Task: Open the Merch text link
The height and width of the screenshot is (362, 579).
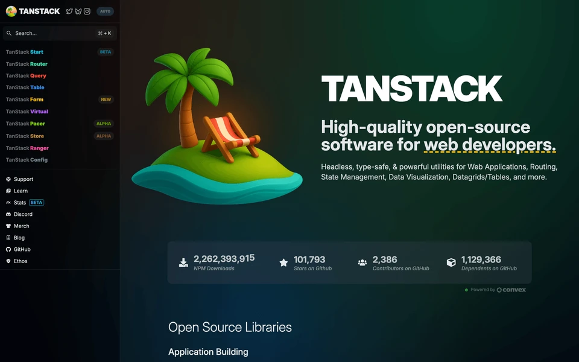Action: coord(22,226)
